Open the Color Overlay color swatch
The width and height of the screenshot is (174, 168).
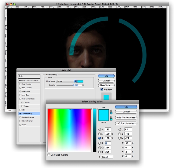(80, 81)
